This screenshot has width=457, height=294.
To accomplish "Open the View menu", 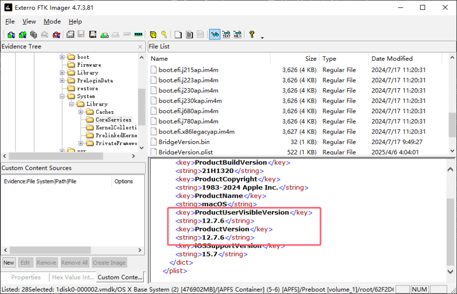I will [x=29, y=22].
